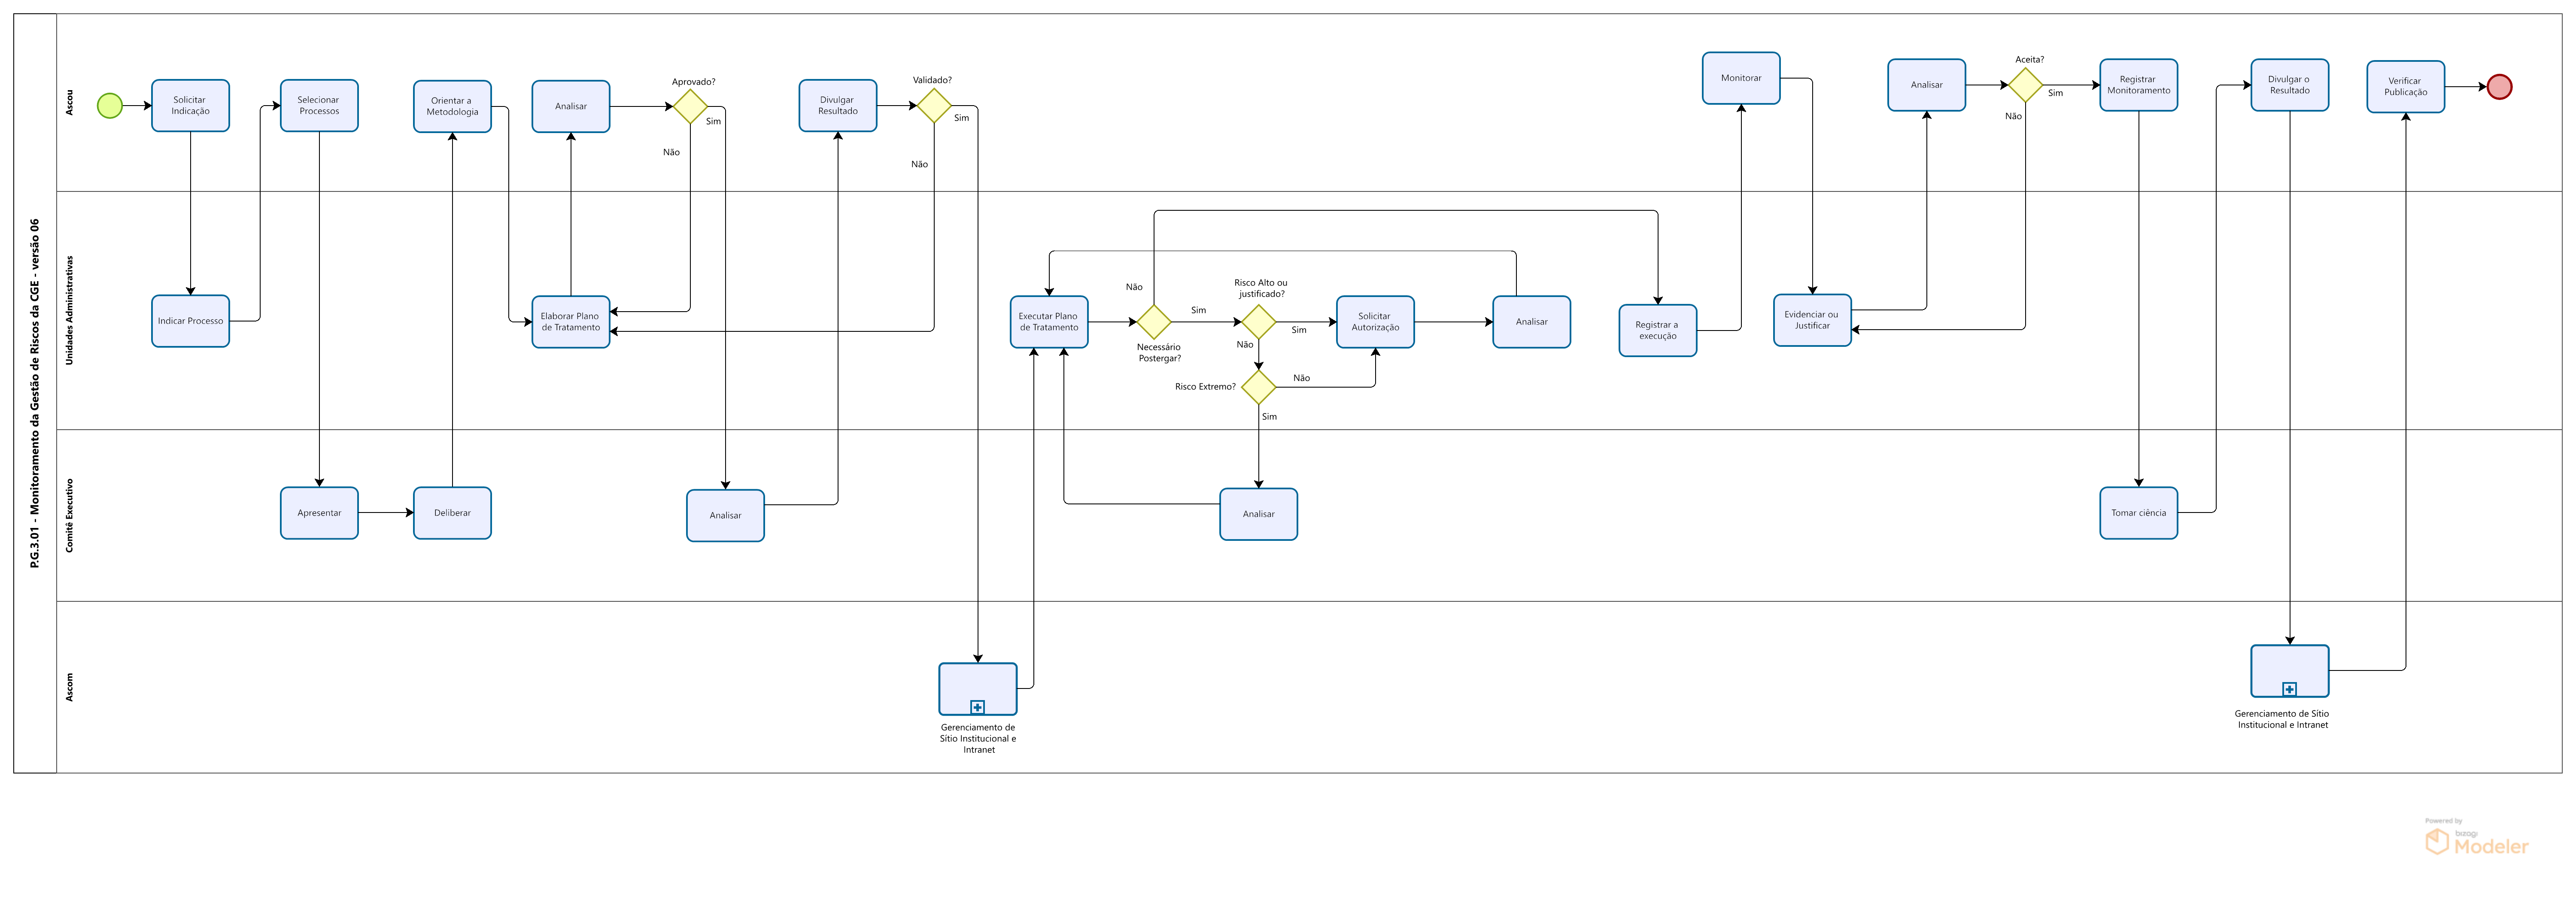Select the 'Risco Extremo?' gateway diamond

pos(1258,387)
